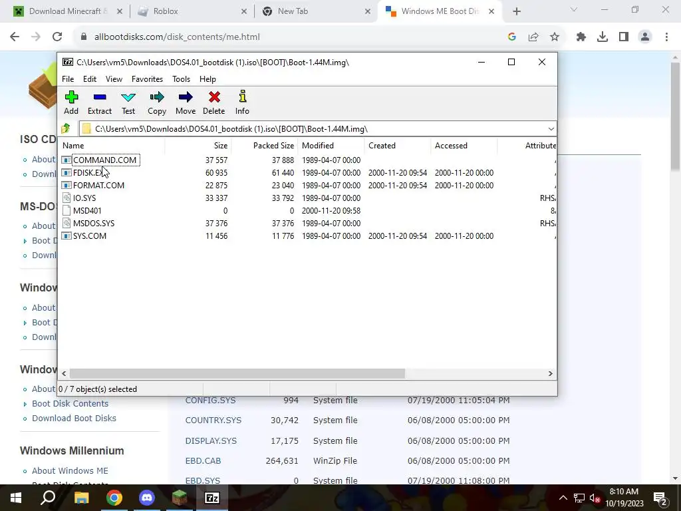
Task: Go back in Chrome history
Action: pyautogui.click(x=15, y=37)
